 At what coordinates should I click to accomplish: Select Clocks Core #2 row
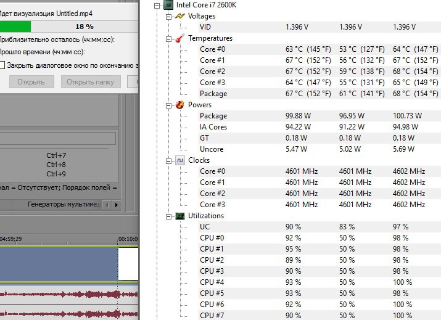pos(320,194)
